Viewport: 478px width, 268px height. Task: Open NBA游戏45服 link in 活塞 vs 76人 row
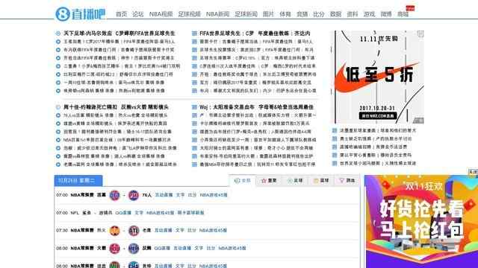click(214, 195)
